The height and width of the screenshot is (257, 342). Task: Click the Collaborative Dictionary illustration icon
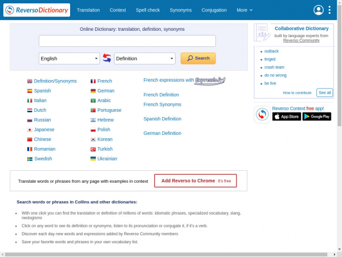point(262,33)
